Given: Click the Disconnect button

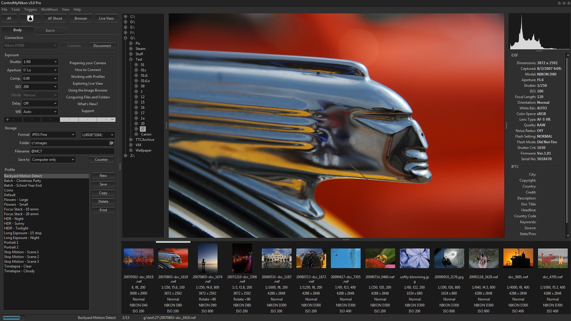Looking at the screenshot, I should pos(102,46).
